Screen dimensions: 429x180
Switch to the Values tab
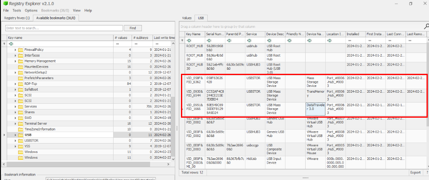coord(187,18)
